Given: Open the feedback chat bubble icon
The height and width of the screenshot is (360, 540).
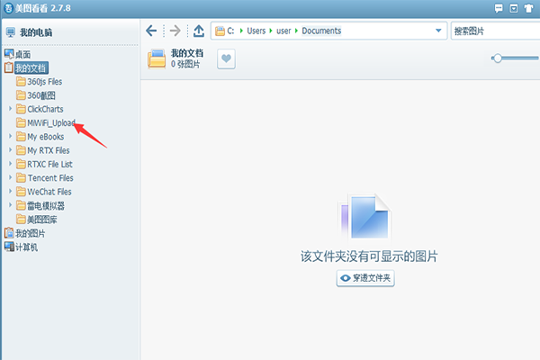Looking at the screenshot, I should [499, 8].
